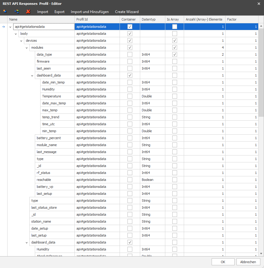Check Is Array for the station_name row
264x268 pixels.
pos(174,221)
